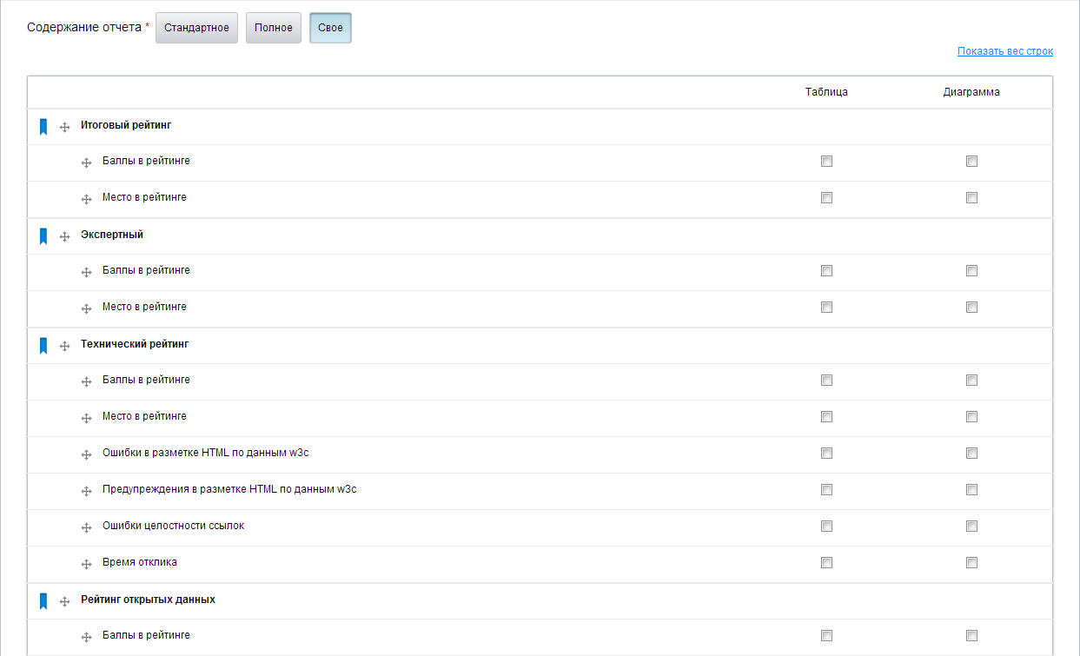This screenshot has height=656, width=1080.
Task: Click the Диаграмма column header
Action: (x=971, y=92)
